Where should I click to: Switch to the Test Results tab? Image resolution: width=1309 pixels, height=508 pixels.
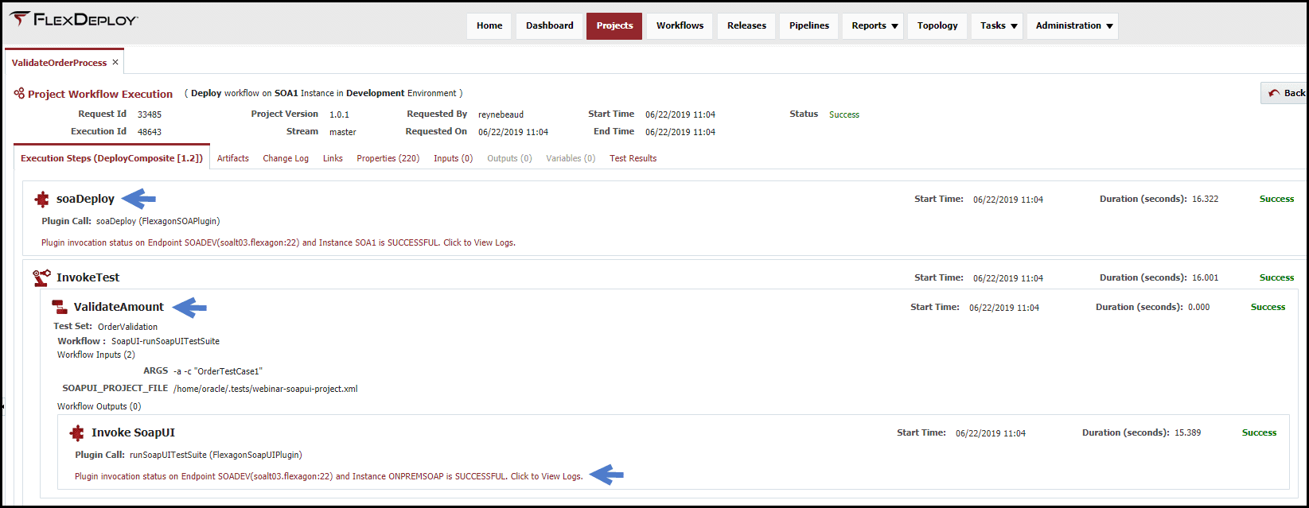coord(633,158)
